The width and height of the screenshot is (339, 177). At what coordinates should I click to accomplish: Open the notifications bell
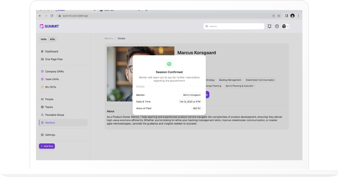pyautogui.click(x=270, y=26)
